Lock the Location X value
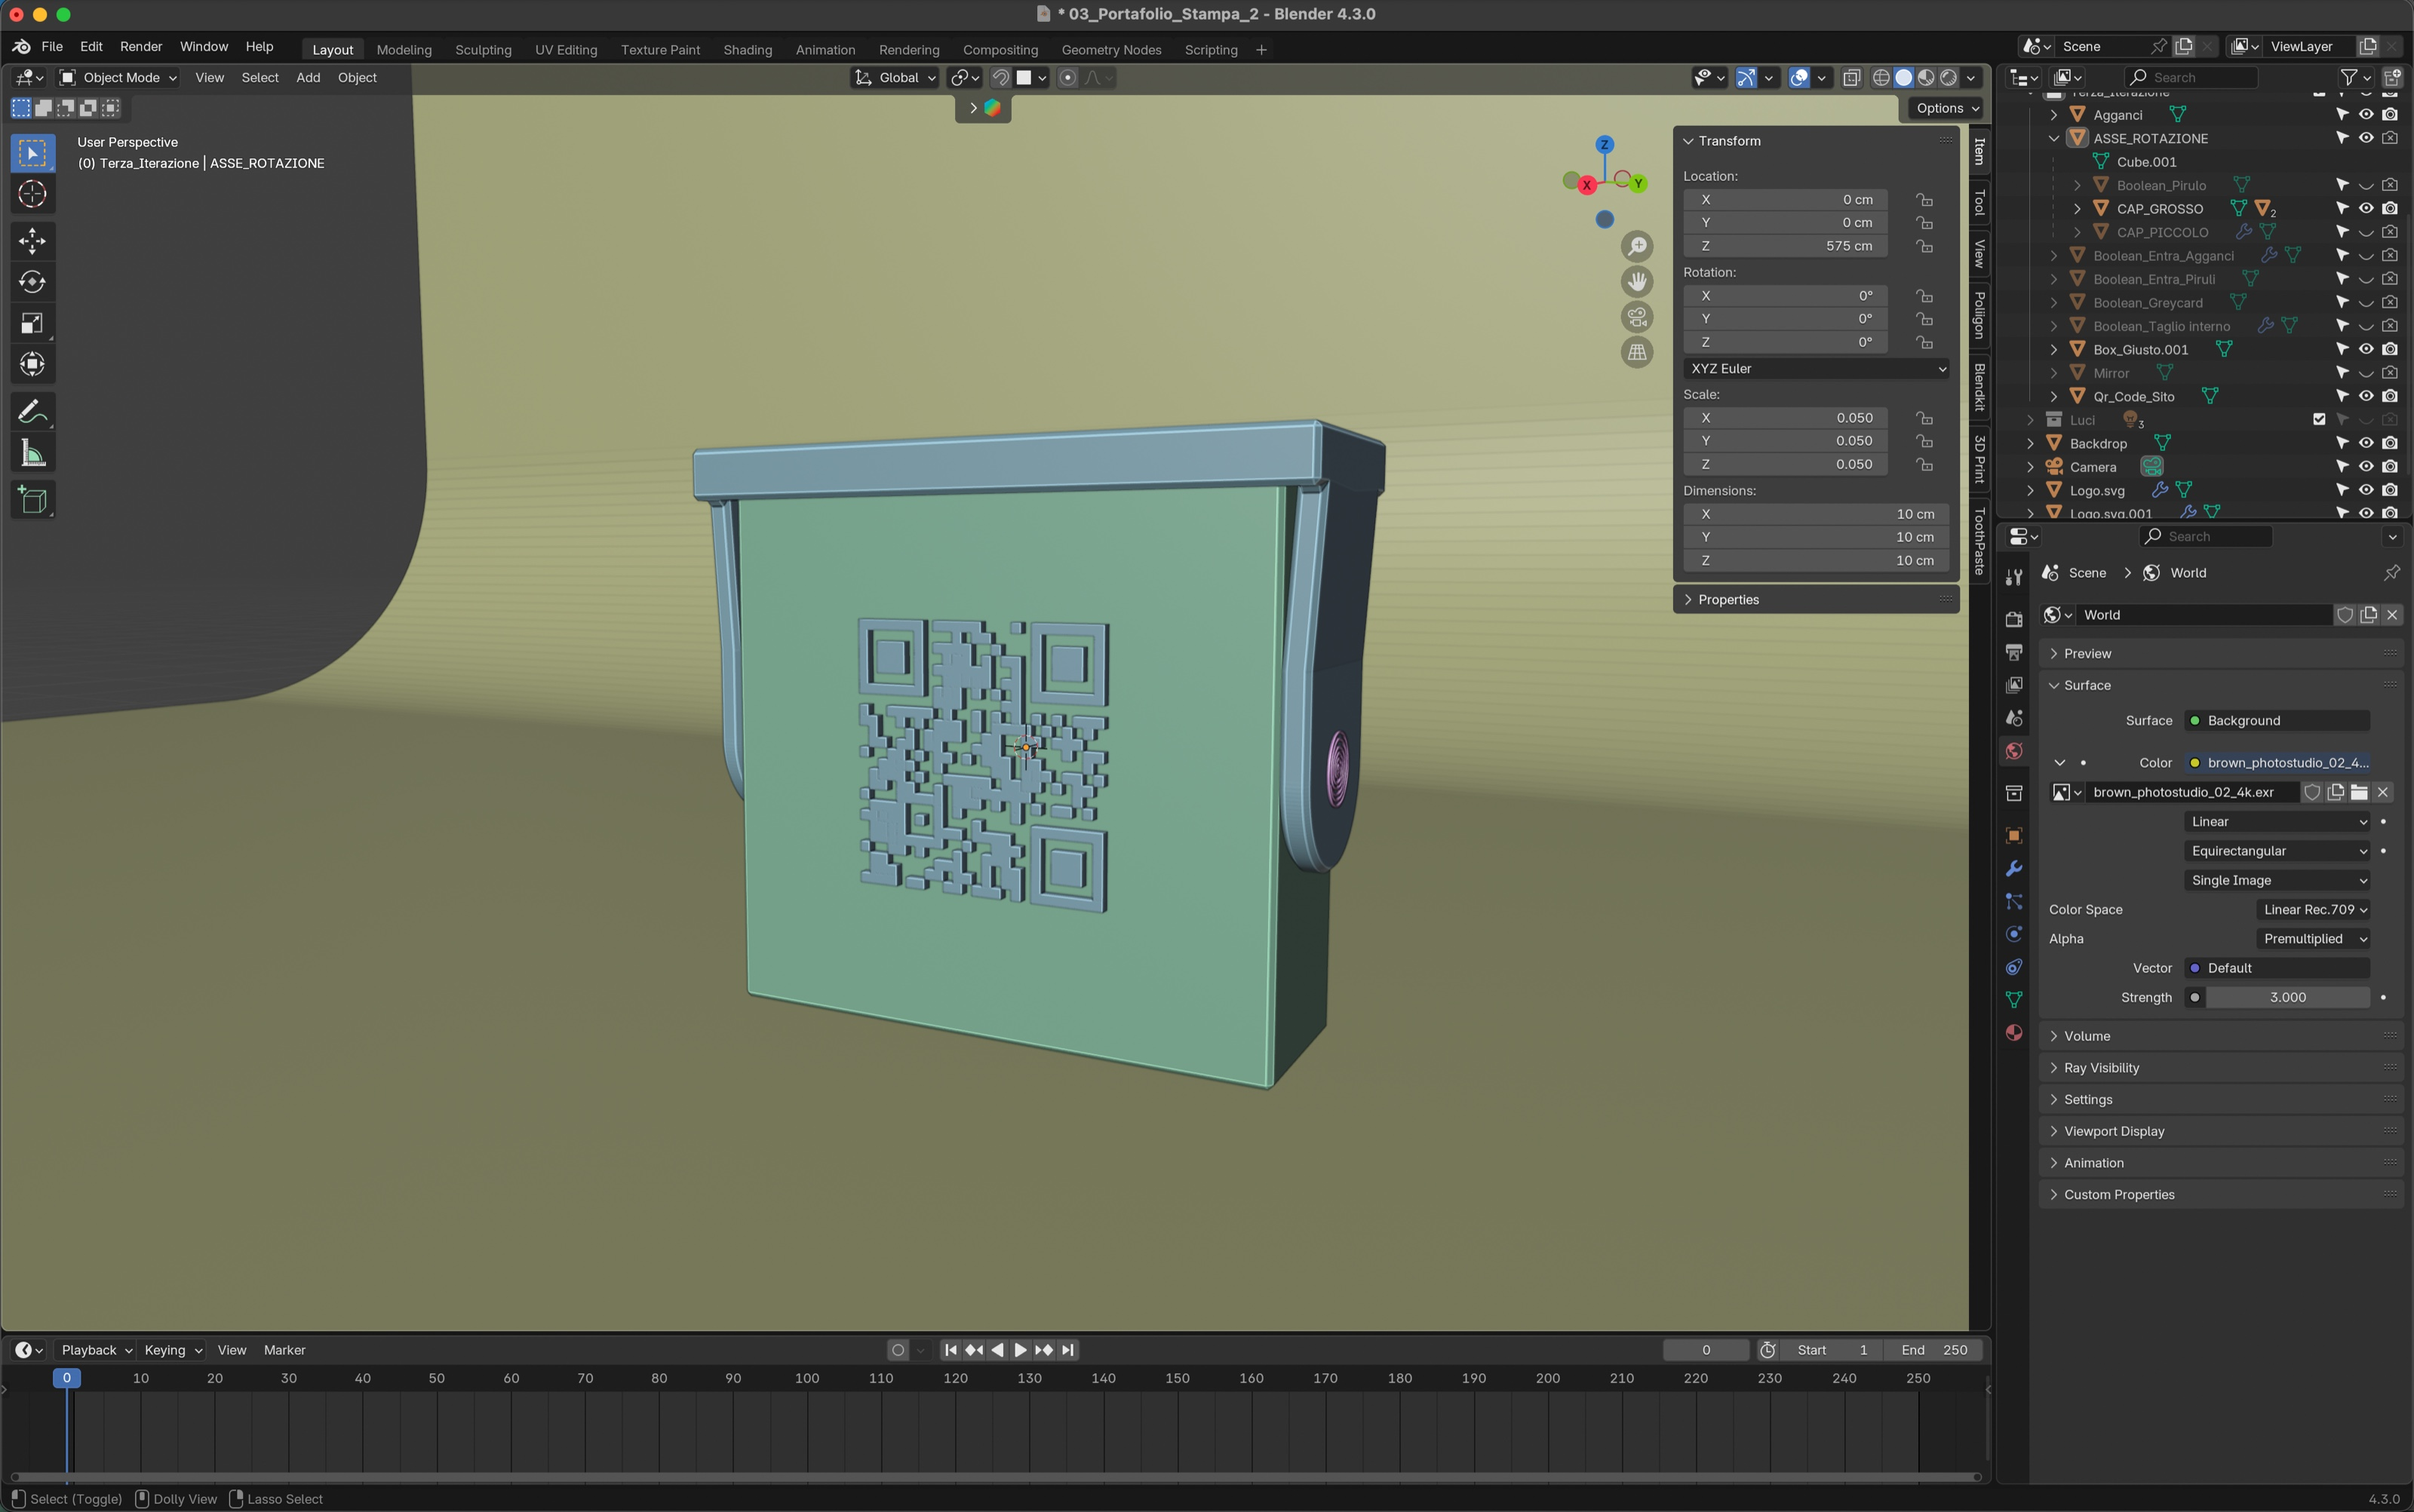2414x1512 pixels. click(1925, 199)
